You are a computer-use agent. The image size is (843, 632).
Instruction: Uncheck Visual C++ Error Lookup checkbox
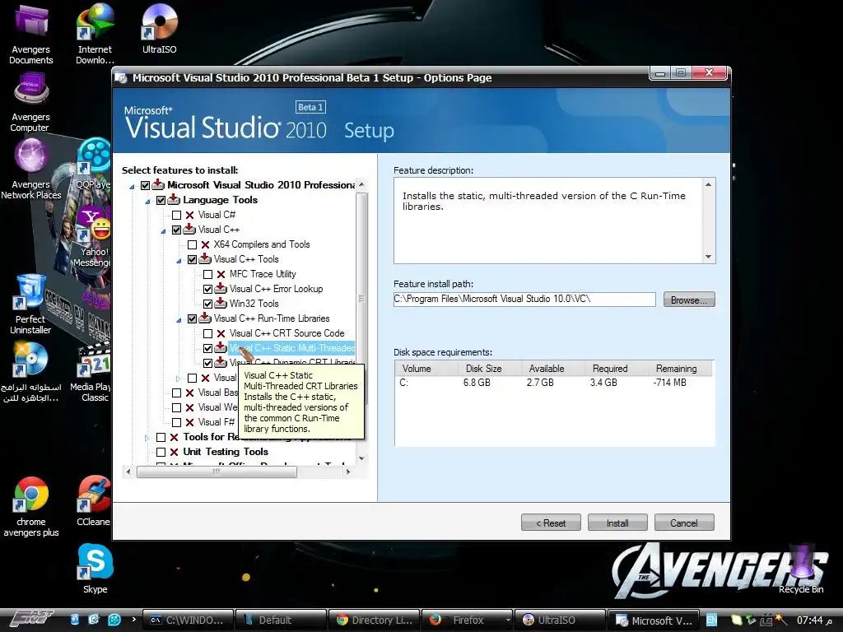[x=207, y=289]
